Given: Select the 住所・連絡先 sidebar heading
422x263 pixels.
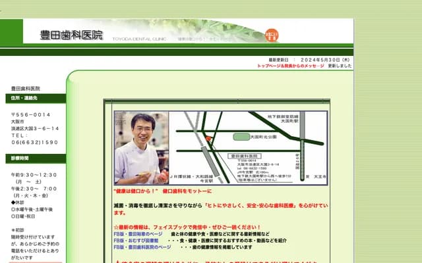Looking at the screenshot, I should click(x=36, y=98).
